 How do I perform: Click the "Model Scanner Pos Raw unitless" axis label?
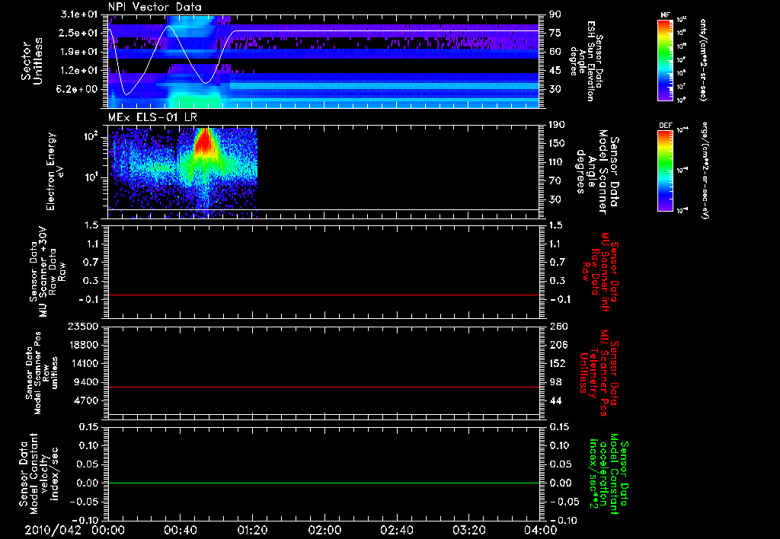pos(42,373)
